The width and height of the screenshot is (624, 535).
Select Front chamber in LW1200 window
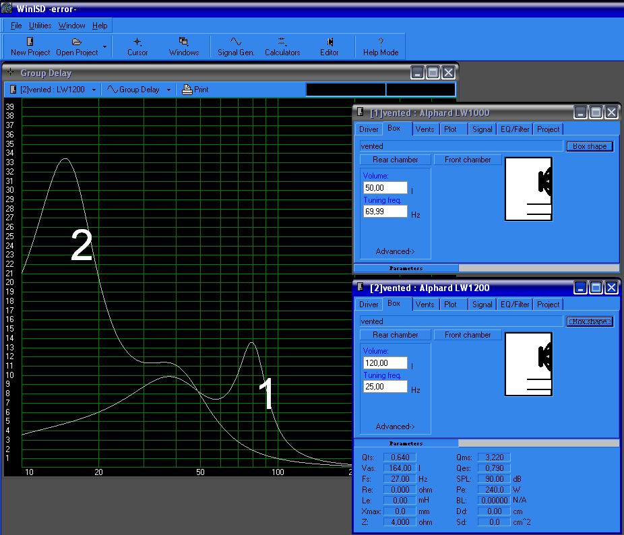468,335
